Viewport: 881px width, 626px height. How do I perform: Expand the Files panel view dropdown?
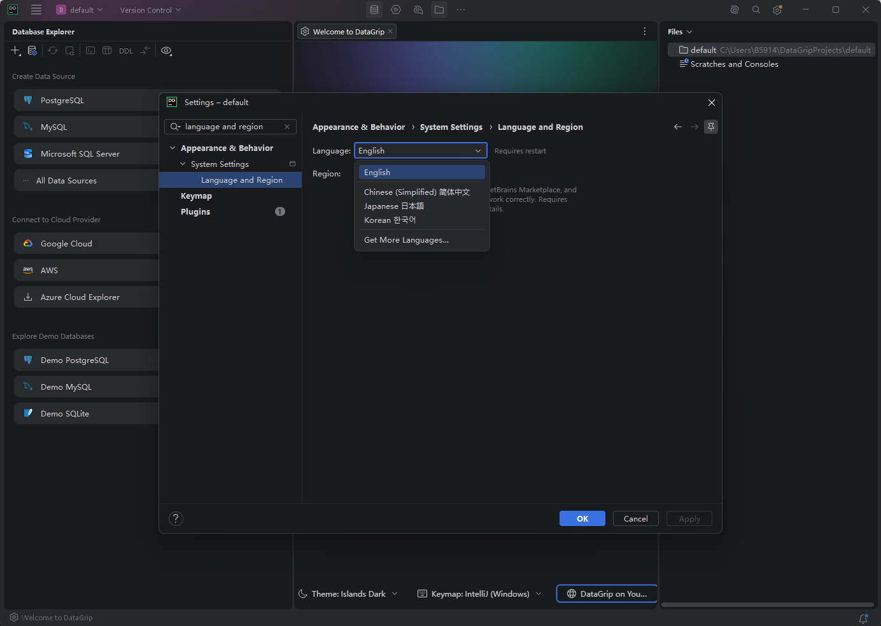pos(689,32)
